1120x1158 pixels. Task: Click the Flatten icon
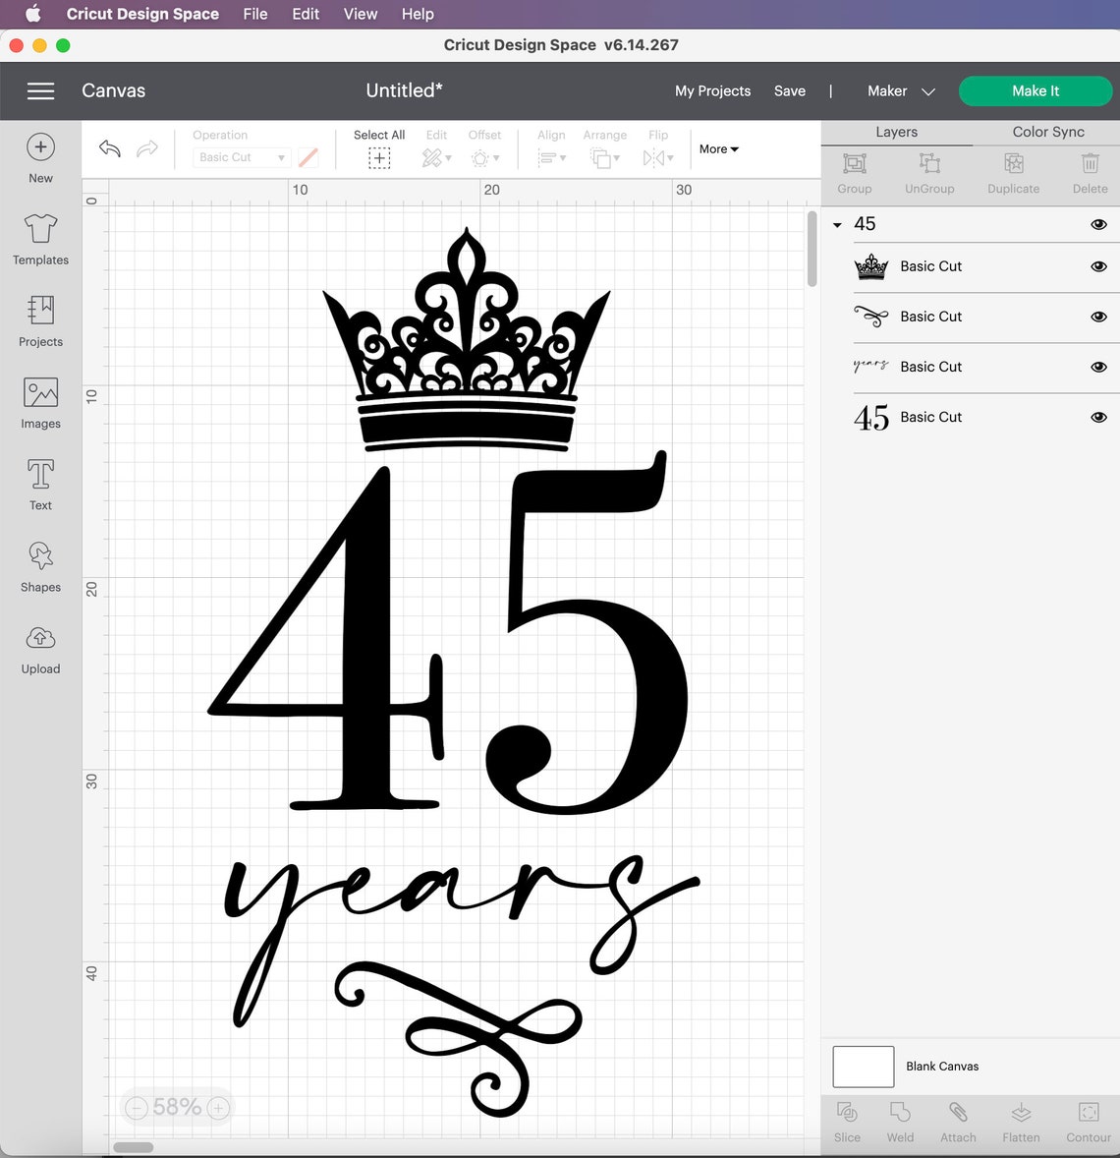(1021, 1121)
